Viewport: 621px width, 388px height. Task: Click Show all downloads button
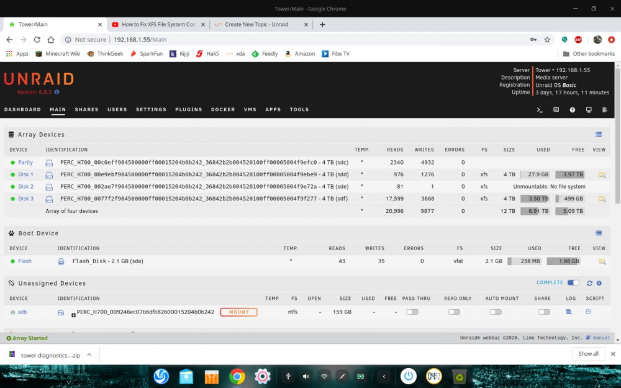(x=588, y=354)
